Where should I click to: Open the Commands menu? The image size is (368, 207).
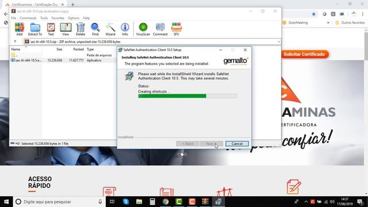(x=28, y=18)
